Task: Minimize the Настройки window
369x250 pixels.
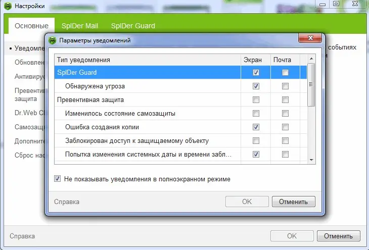Action: click(x=322, y=4)
